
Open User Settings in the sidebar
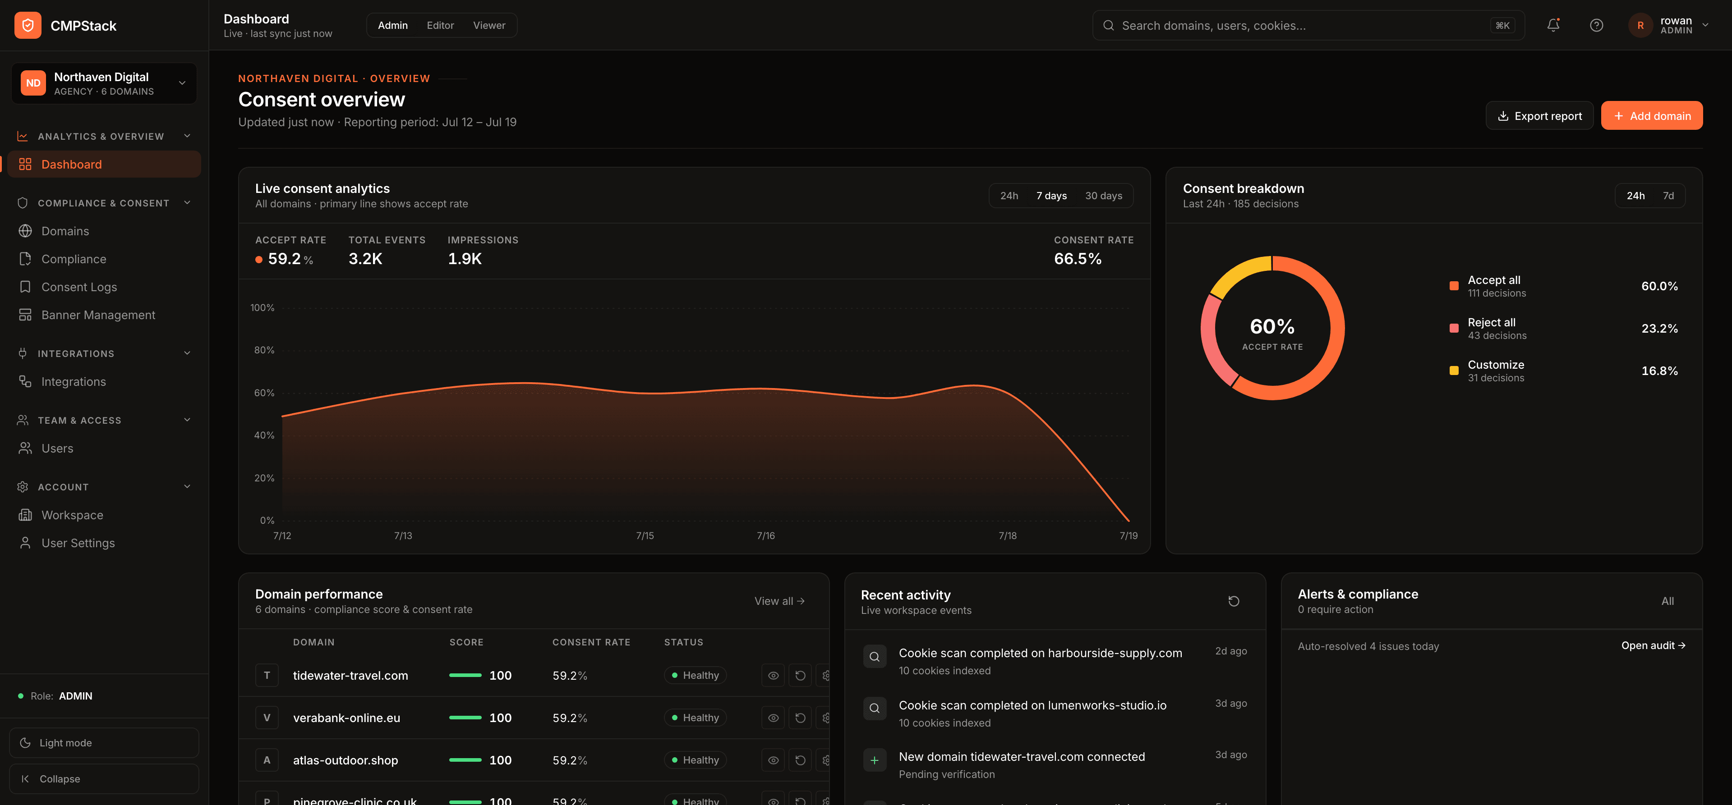(104, 543)
